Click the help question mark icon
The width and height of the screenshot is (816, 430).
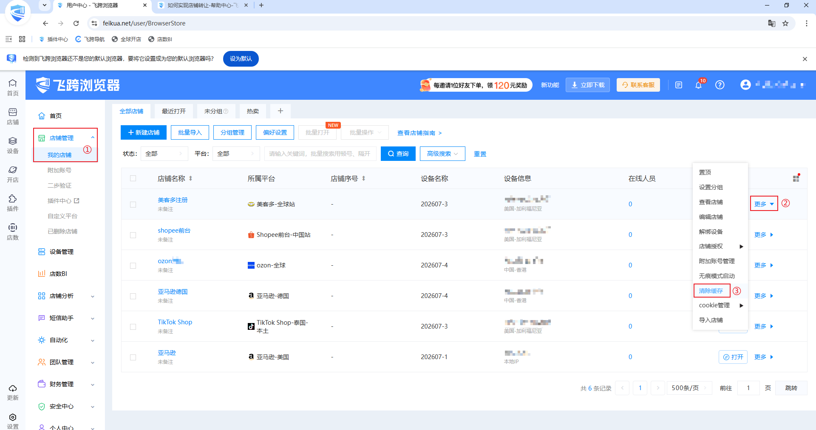720,85
